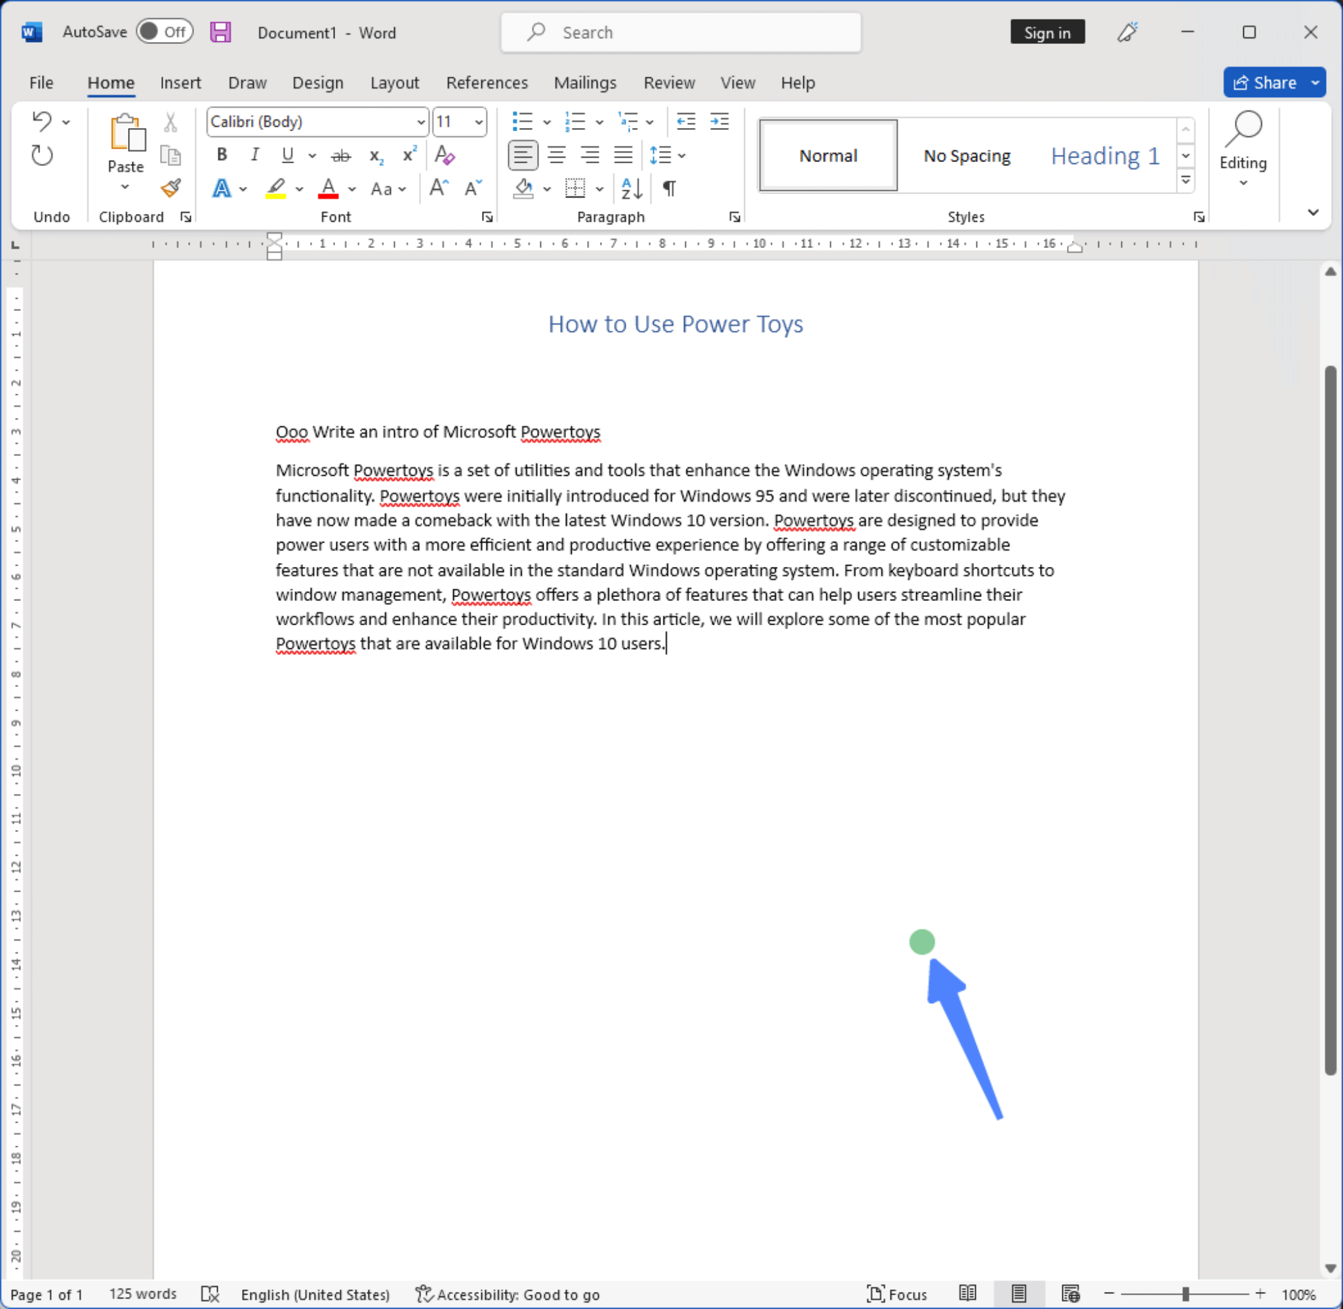Collapse the ribbon with chevron
The image size is (1343, 1309).
1313,213
